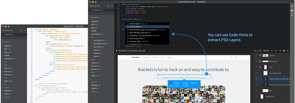
Task: Click Contribute link in PSD preview navigation
Action: 146,57
